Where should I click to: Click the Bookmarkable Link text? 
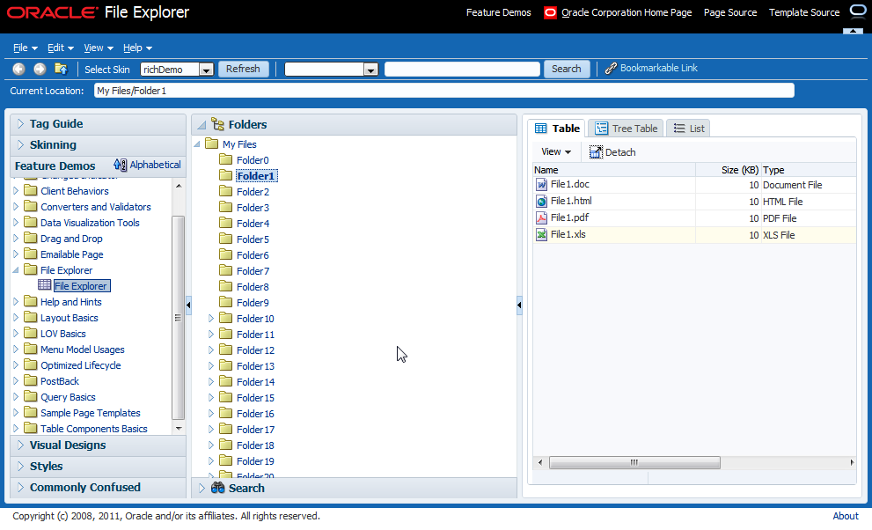pyautogui.click(x=658, y=68)
